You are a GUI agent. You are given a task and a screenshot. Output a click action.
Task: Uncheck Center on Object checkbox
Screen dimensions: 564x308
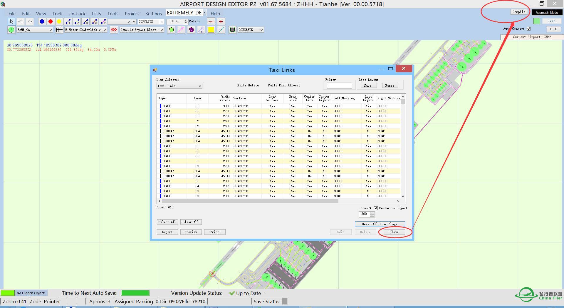point(376,208)
